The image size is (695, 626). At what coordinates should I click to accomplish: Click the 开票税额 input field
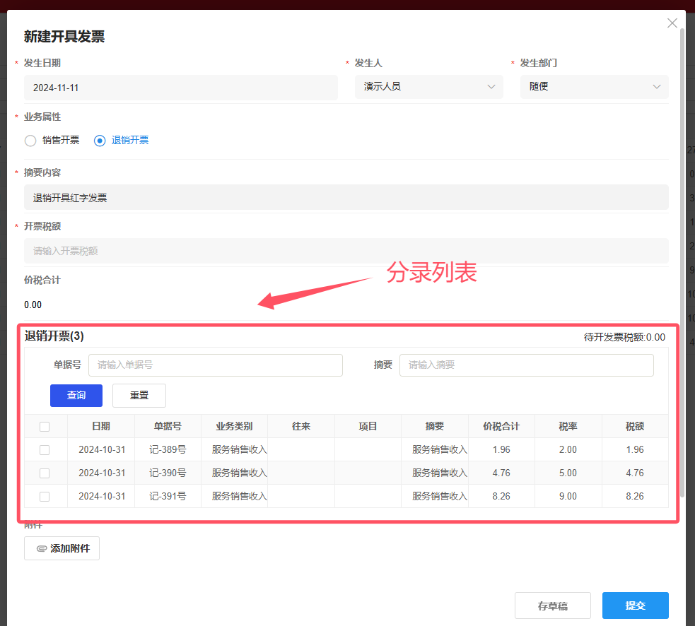[346, 252]
